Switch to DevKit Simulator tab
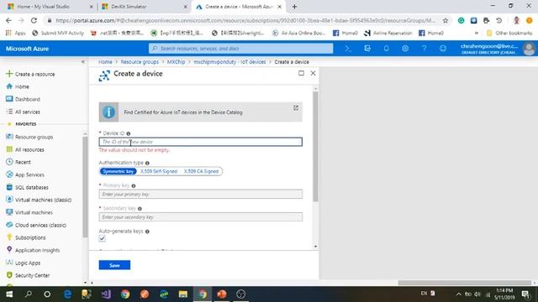 point(144,7)
